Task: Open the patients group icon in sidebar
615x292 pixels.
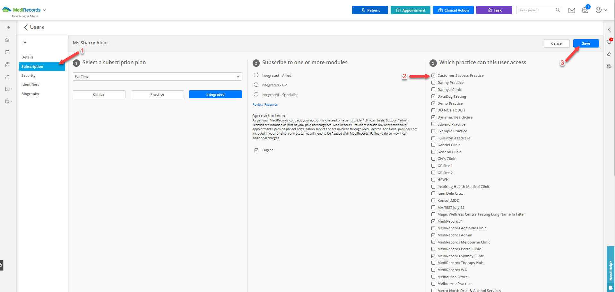Action: click(x=7, y=64)
